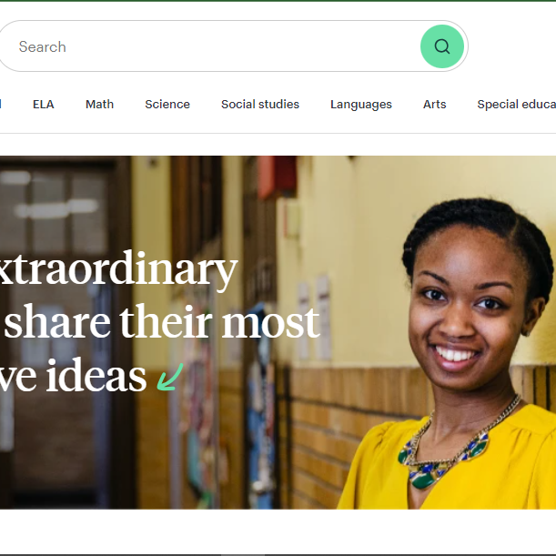Select the Special education category

pyautogui.click(x=517, y=105)
